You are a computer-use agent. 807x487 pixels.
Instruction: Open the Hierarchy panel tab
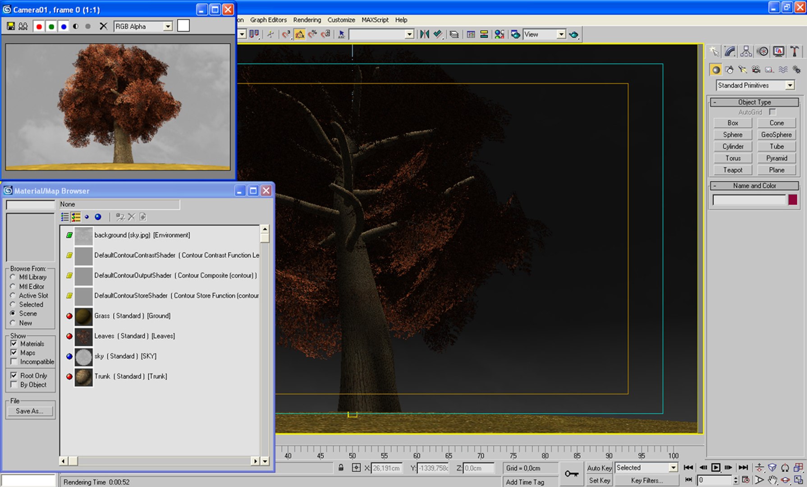tap(746, 52)
